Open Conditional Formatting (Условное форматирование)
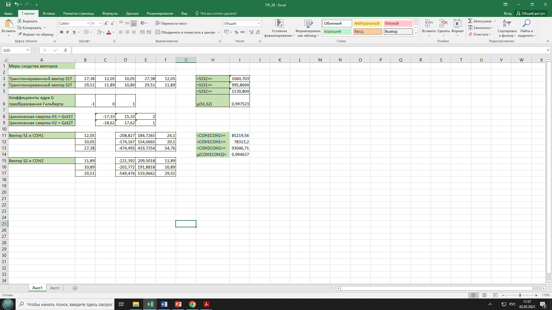The height and width of the screenshot is (310, 552). click(x=279, y=28)
